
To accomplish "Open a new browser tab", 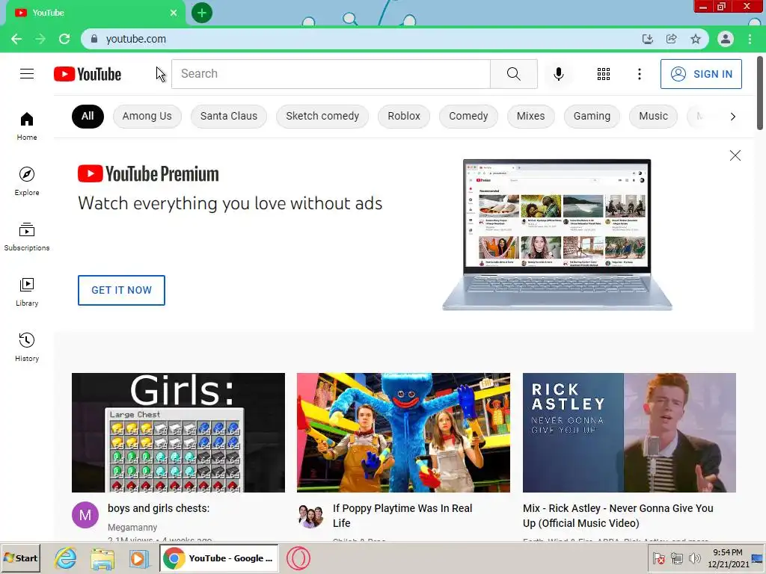I will click(x=202, y=13).
